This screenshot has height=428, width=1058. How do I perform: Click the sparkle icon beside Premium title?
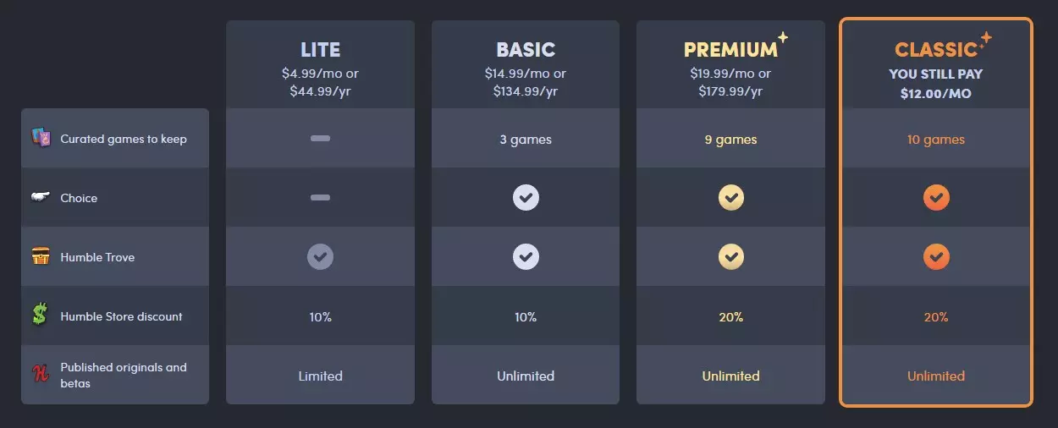pyautogui.click(x=783, y=36)
